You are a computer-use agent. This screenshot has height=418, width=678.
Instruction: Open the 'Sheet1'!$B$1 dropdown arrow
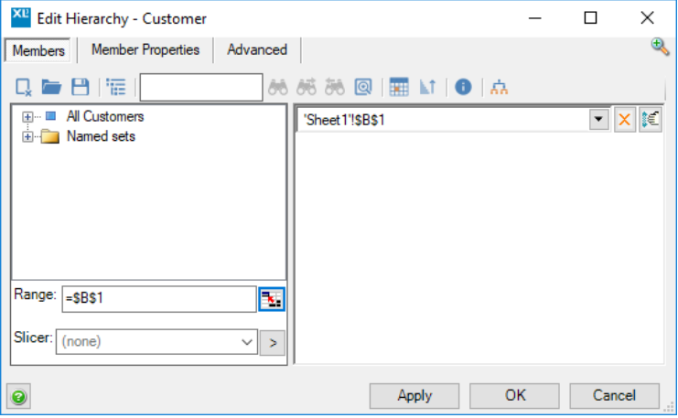(599, 119)
